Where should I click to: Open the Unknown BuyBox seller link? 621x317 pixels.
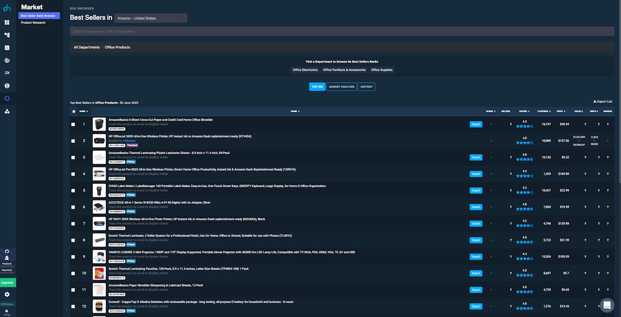(x=129, y=141)
